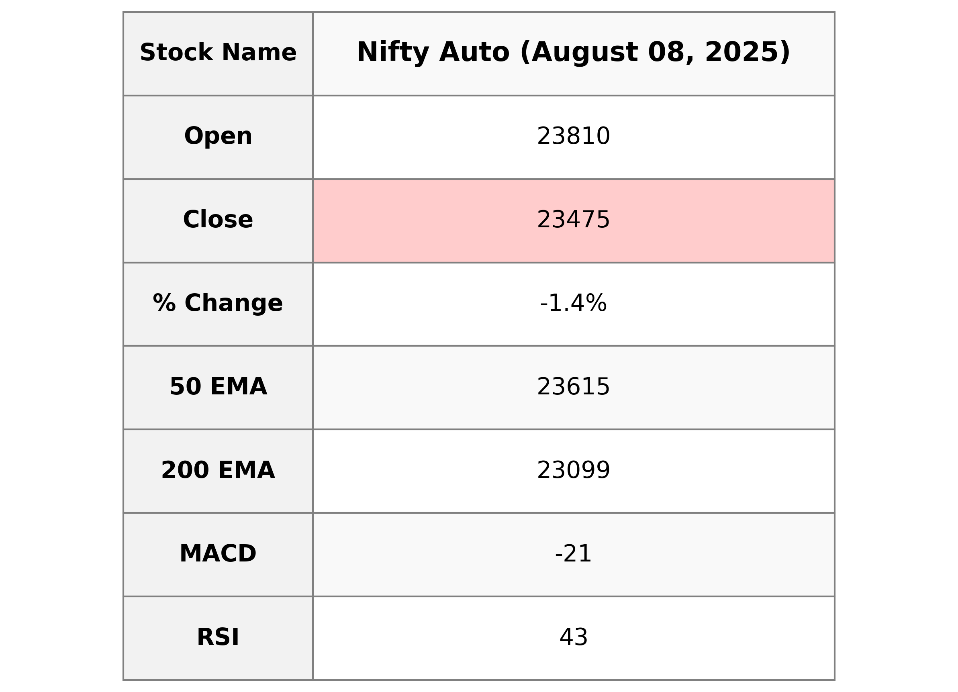The width and height of the screenshot is (958, 692).
Task: Click the Nifty Auto (August 08, 2025) header
Action: tap(573, 53)
